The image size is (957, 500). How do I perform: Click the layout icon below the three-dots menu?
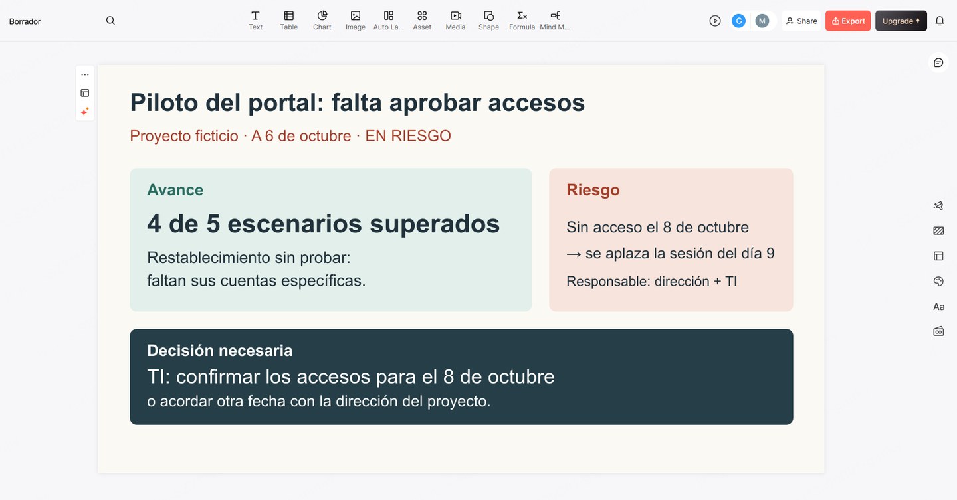[x=85, y=93]
